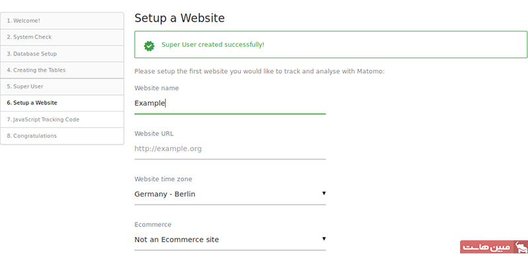Focus the Website name field containing Example
Image resolution: width=528 pixels, height=264 pixels.
[x=230, y=103]
